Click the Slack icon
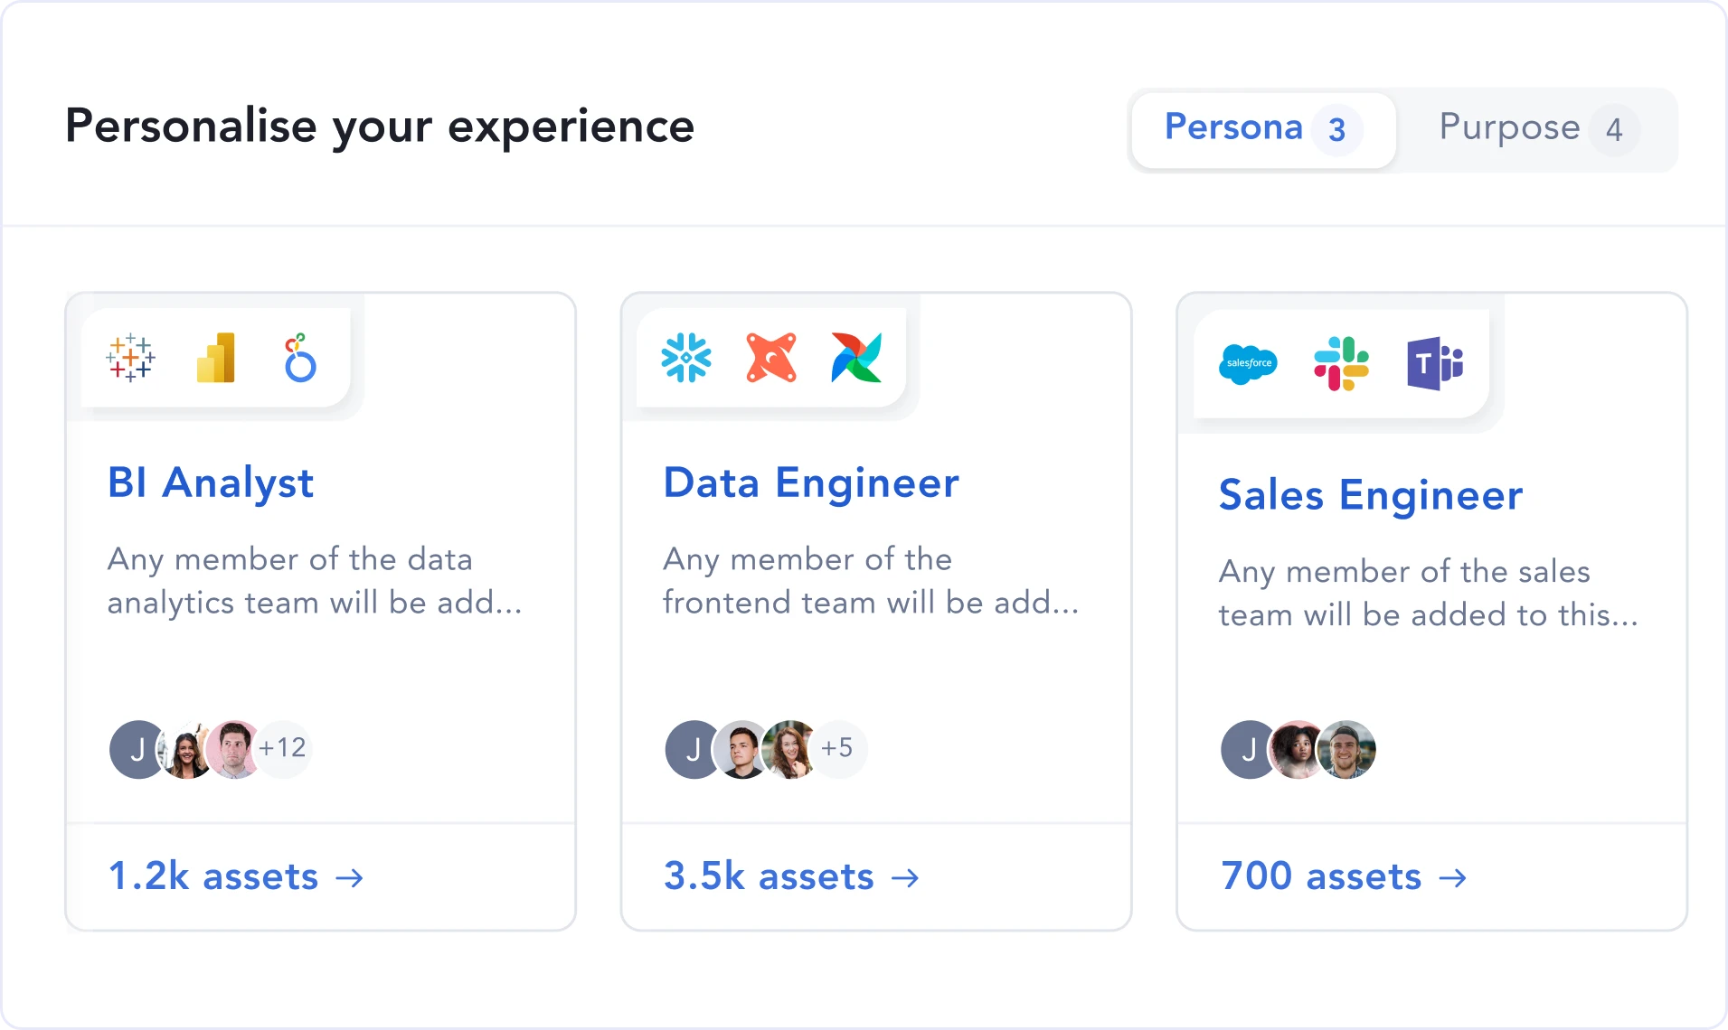Image resolution: width=1728 pixels, height=1030 pixels. click(x=1341, y=364)
